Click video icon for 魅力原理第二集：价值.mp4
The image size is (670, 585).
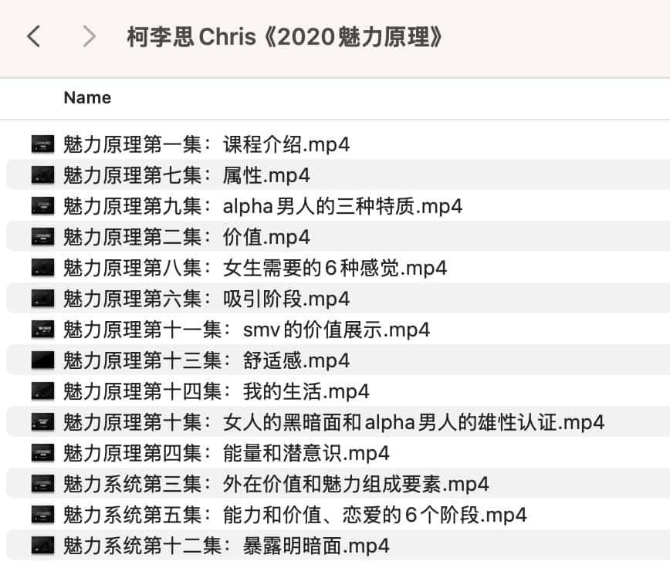pyautogui.click(x=42, y=237)
